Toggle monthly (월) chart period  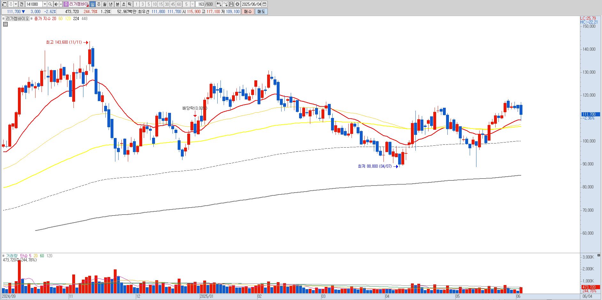click(x=105, y=4)
